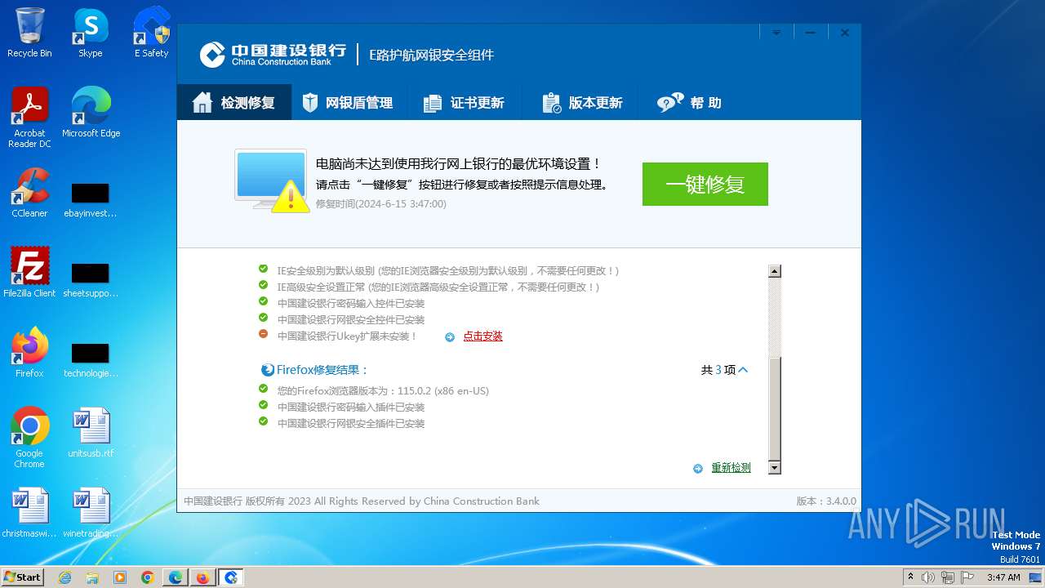The image size is (1045, 588).
Task: Click the arrow icon beside 点击安装
Action: [x=450, y=336]
